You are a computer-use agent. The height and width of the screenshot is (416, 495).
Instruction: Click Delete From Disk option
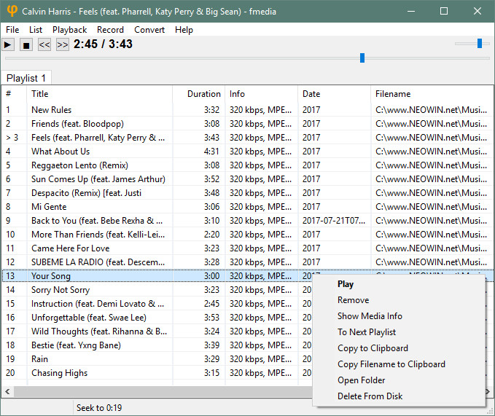pyautogui.click(x=370, y=396)
